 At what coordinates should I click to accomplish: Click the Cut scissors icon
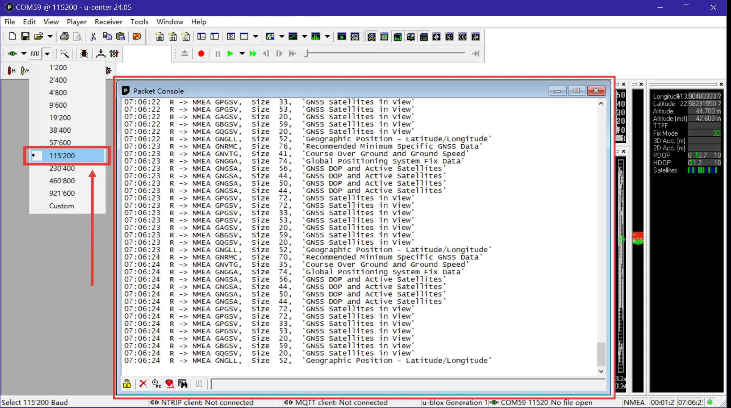[x=93, y=36]
